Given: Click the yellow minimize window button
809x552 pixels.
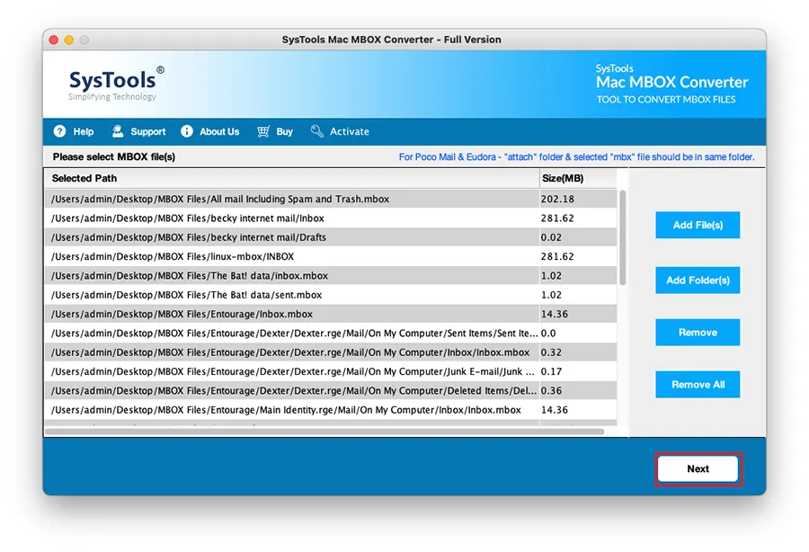Looking at the screenshot, I should click(69, 40).
